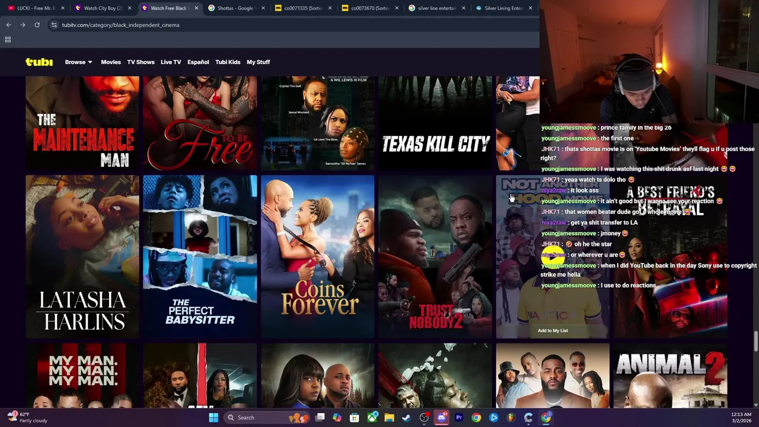Image resolution: width=759 pixels, height=427 pixels.
Task: Open Task View in taskbar
Action: pos(320,418)
